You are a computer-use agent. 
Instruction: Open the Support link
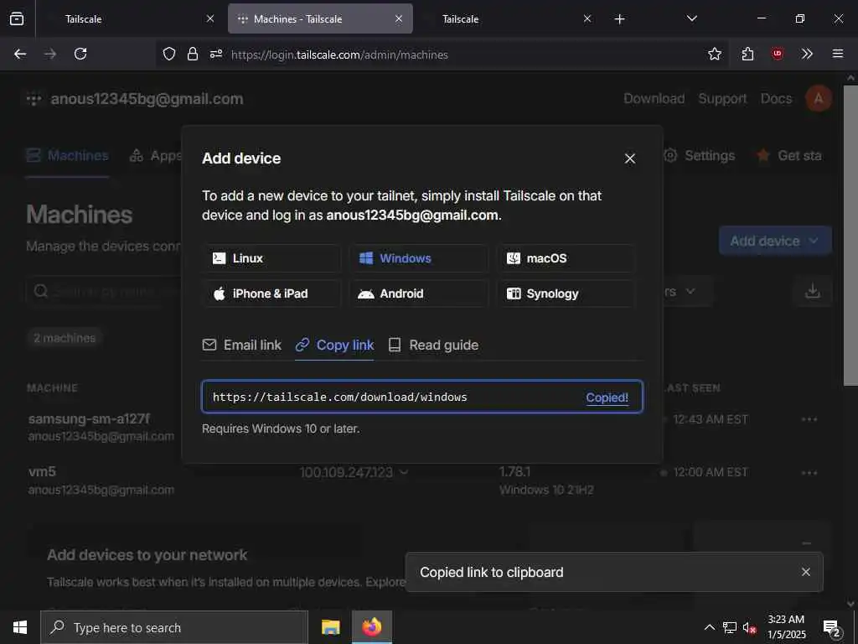pos(722,99)
